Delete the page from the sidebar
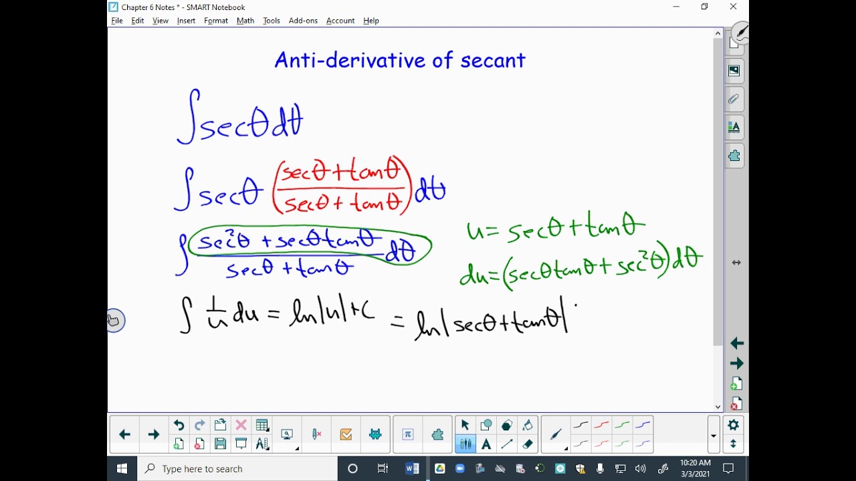This screenshot has width=856, height=481. (735, 405)
